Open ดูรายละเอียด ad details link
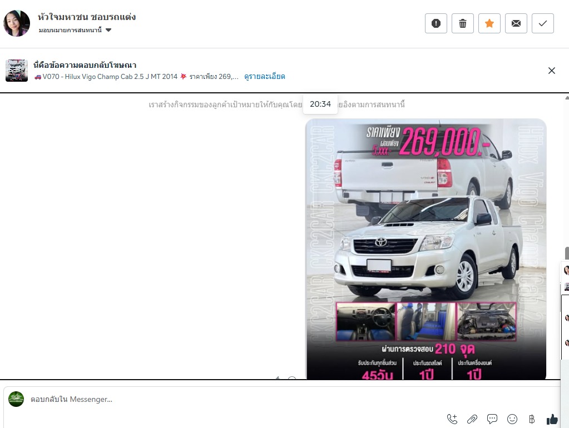The height and width of the screenshot is (428, 569). pos(265,77)
